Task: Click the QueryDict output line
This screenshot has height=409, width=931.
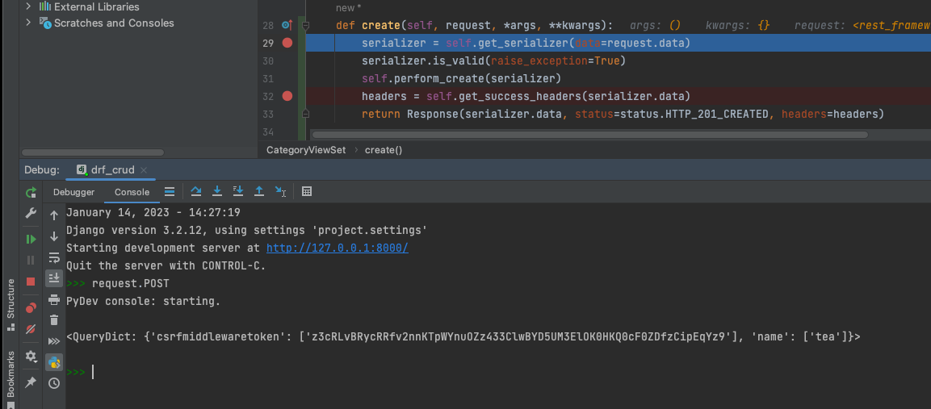Action: click(x=463, y=336)
